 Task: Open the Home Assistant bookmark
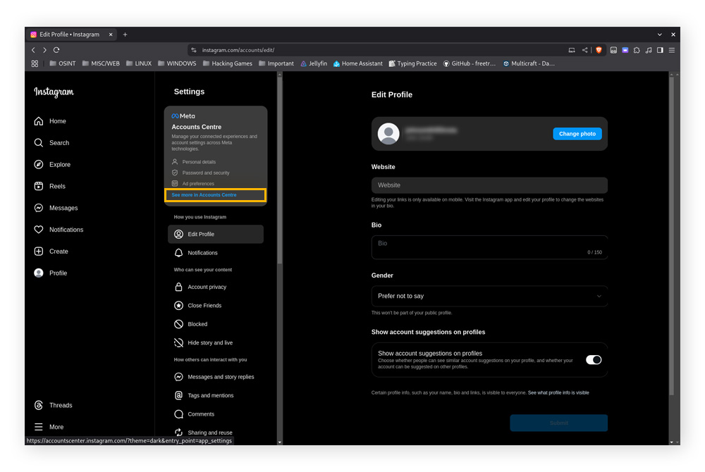(358, 64)
